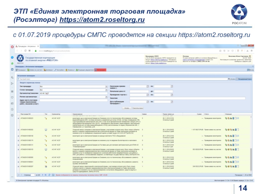
Task: Click the Заказчик input field
Action: tap(187, 98)
